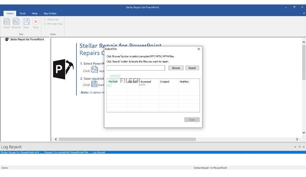Select the highlighted Log Report entry line
Viewport: 306px width, 177px height.
pyautogui.click(x=153, y=152)
